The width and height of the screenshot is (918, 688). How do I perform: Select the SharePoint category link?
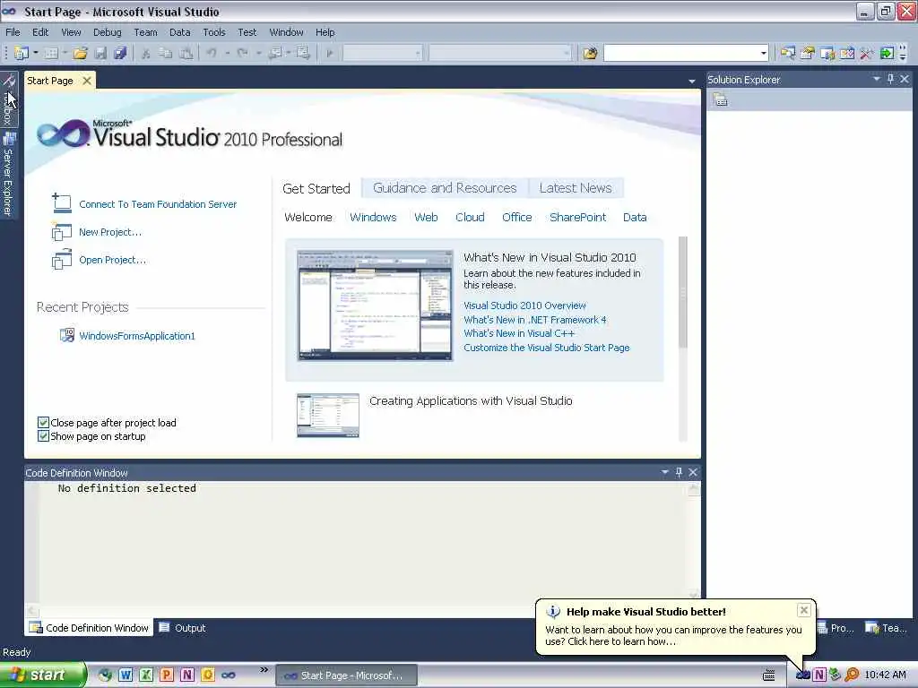[x=578, y=217]
